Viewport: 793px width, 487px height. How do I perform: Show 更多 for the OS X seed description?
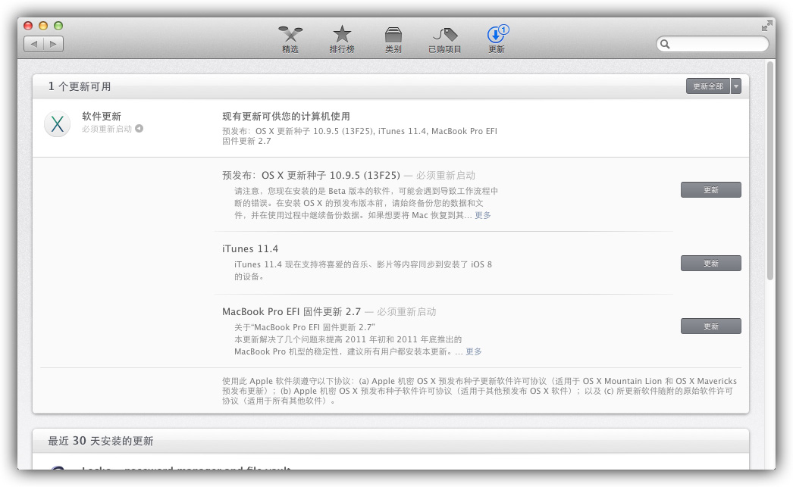click(482, 215)
